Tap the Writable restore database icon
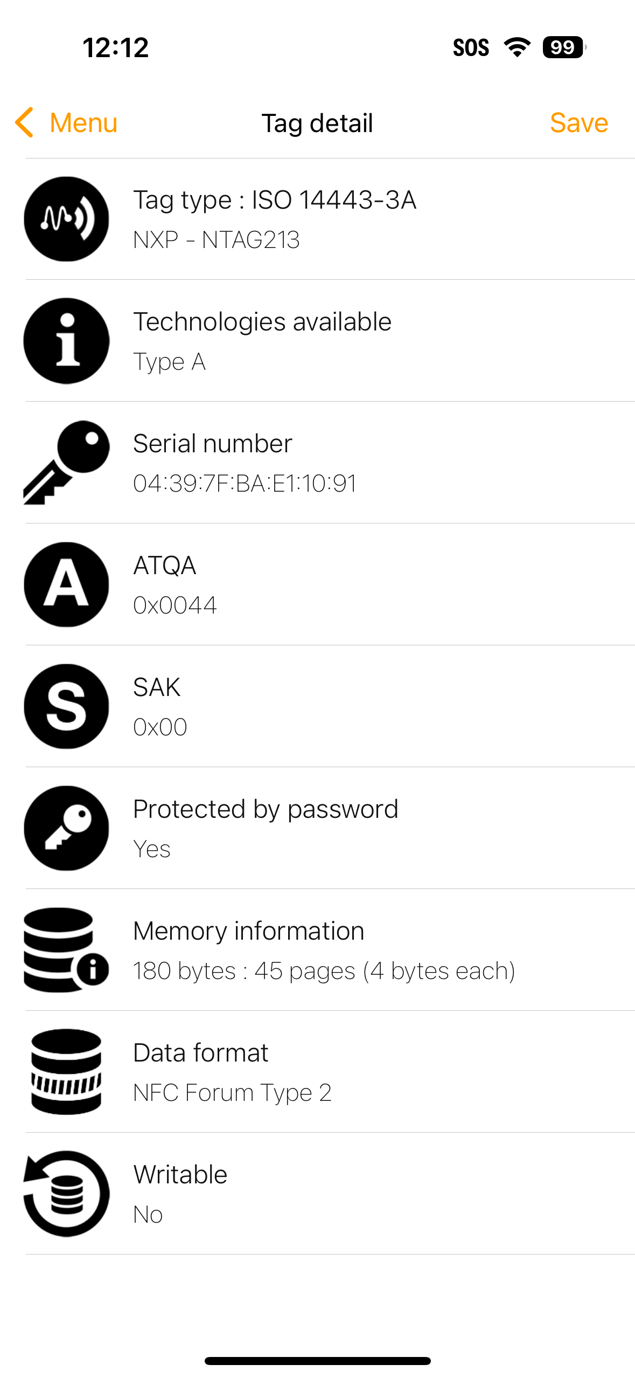 pyautogui.click(x=66, y=1194)
